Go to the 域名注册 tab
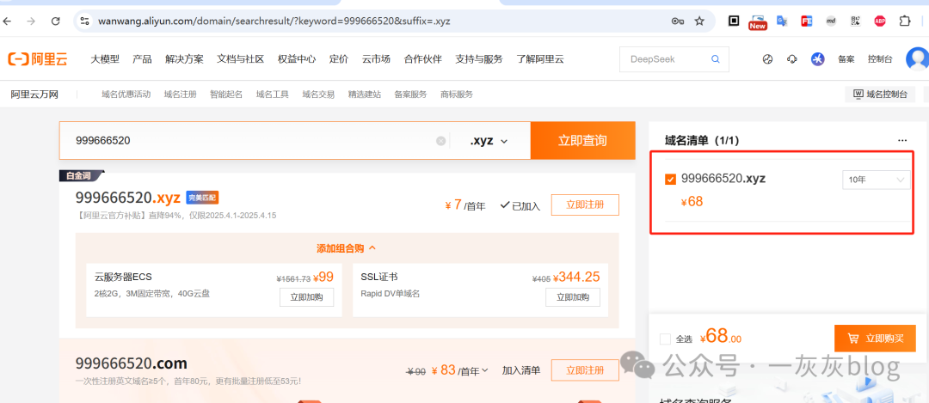Viewport: 929px width, 403px height. tap(180, 95)
